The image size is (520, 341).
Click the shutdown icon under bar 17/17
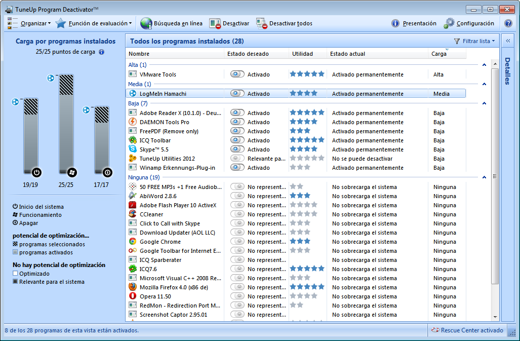107,172
